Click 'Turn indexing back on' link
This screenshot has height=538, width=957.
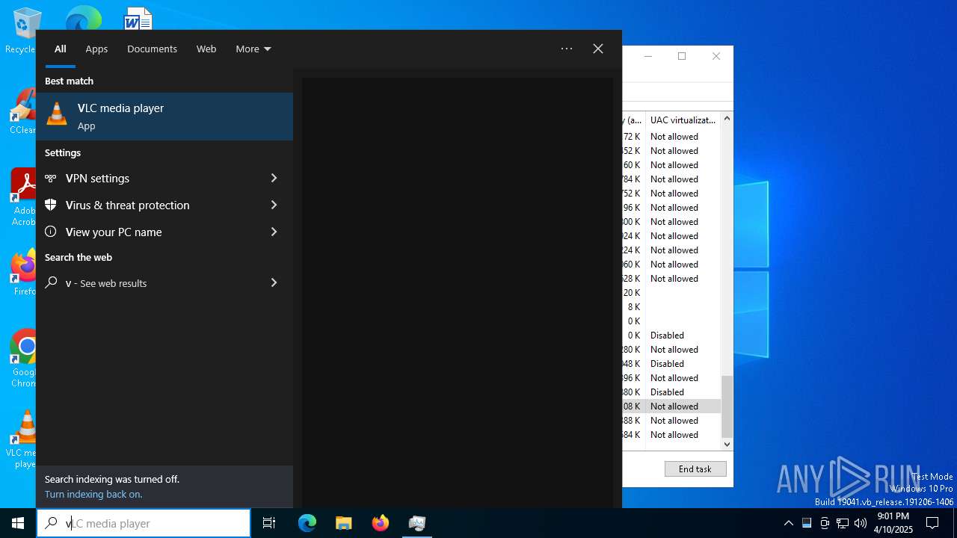(x=93, y=494)
